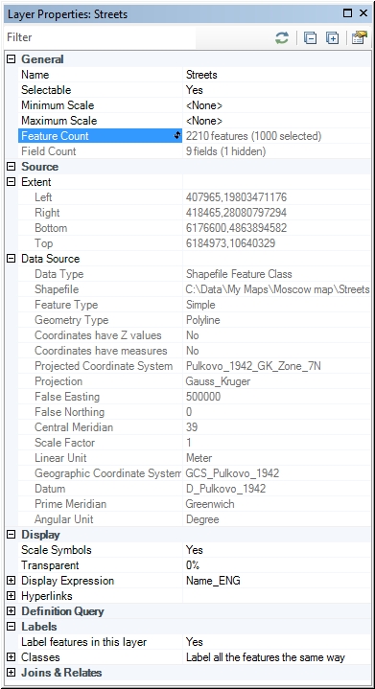Collapse the Data Source group
Viewport: 375px width, 689px height.
coord(11,259)
